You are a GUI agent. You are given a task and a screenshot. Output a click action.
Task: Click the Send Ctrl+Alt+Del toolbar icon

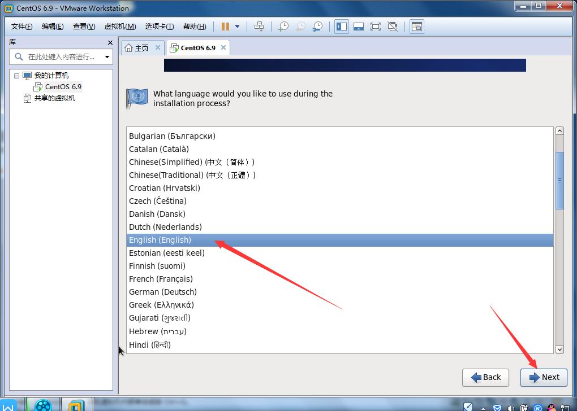259,27
